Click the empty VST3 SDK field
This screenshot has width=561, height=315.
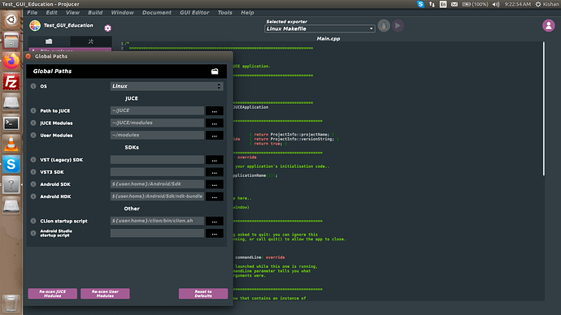157,172
